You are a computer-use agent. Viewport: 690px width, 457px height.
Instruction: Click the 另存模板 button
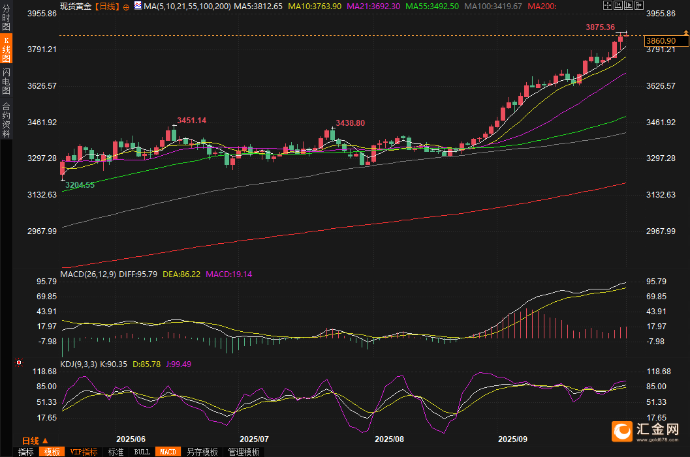[x=202, y=452]
